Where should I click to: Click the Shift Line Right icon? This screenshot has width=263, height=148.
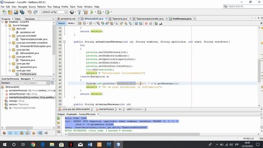point(141,23)
